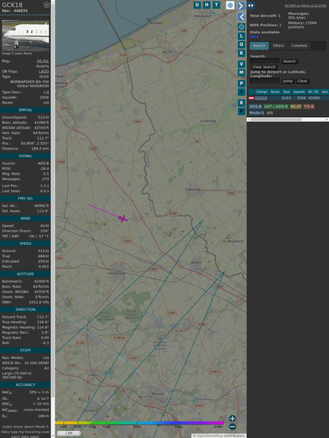Click the Squawk value 2056 in info panel

coord(43,97)
